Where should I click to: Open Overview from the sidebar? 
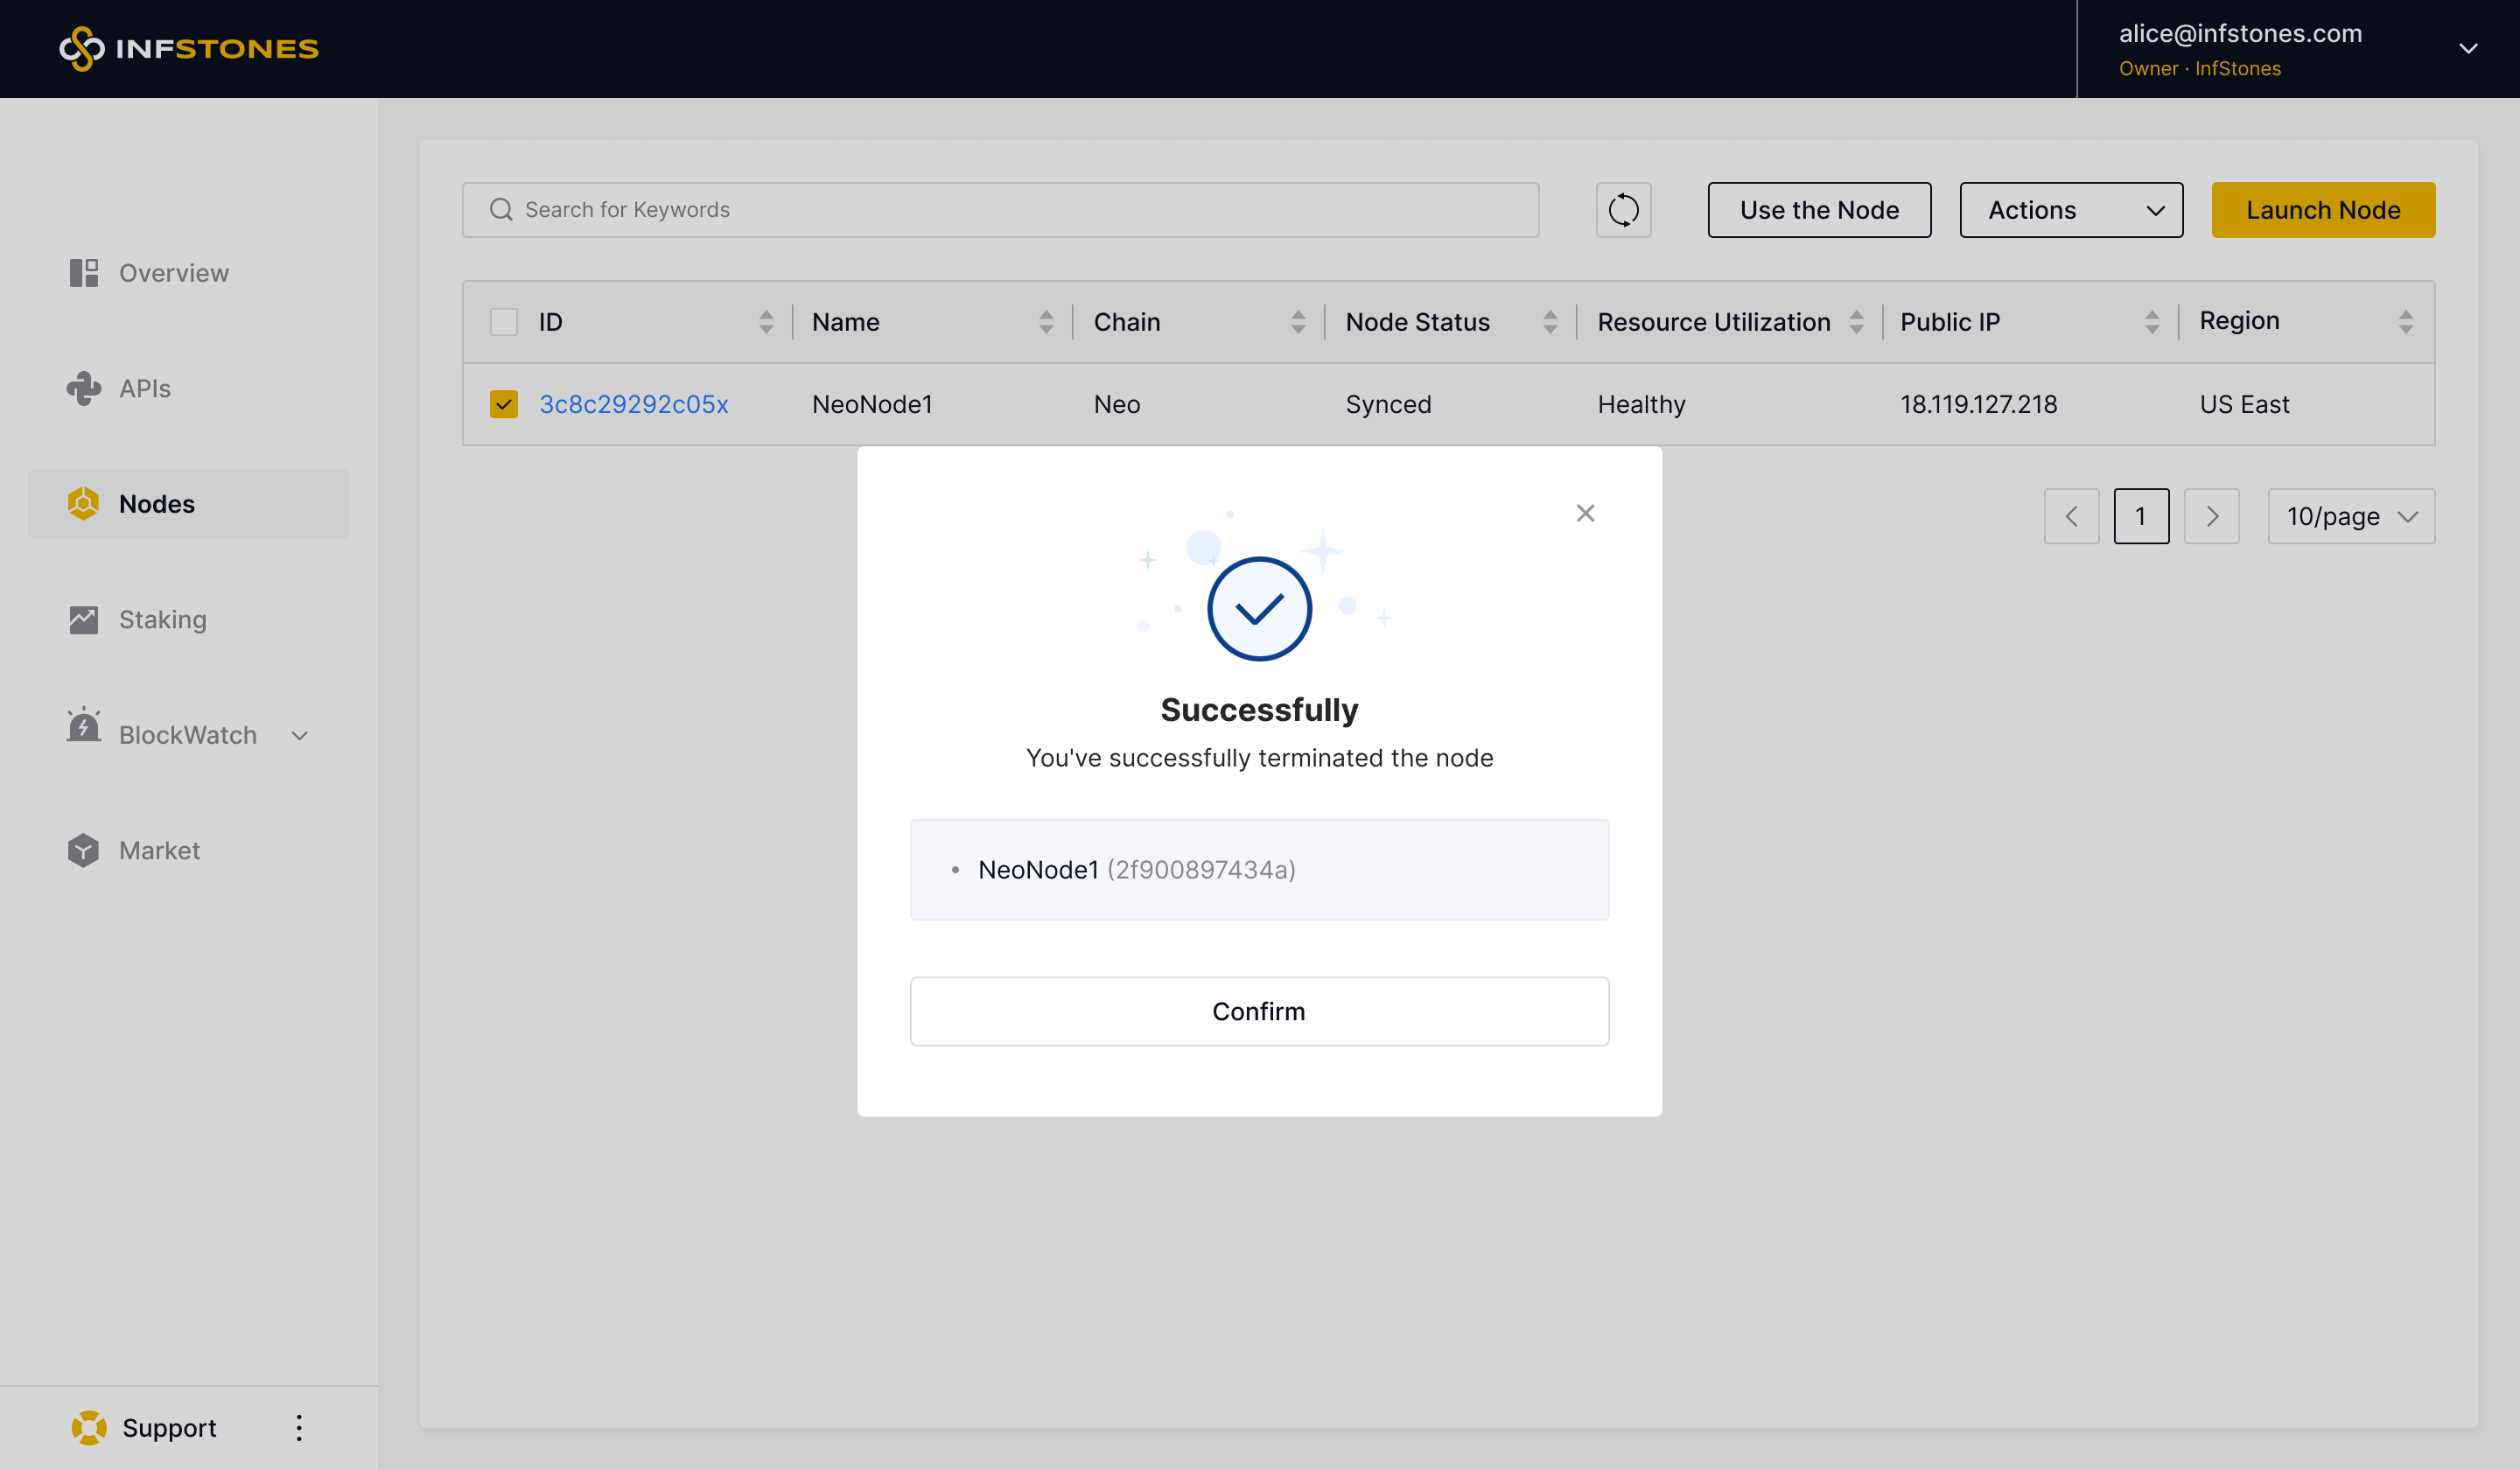coord(173,273)
